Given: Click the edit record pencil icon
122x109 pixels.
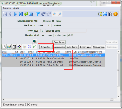Looking at the screenshot, I should click(x=9, y=47).
